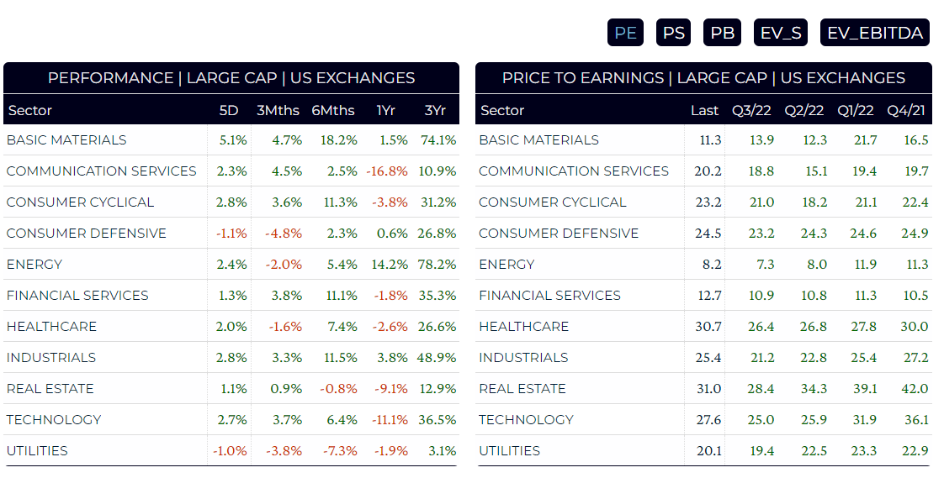Click the 3Mths column header
The image size is (944, 478).
pos(278,111)
